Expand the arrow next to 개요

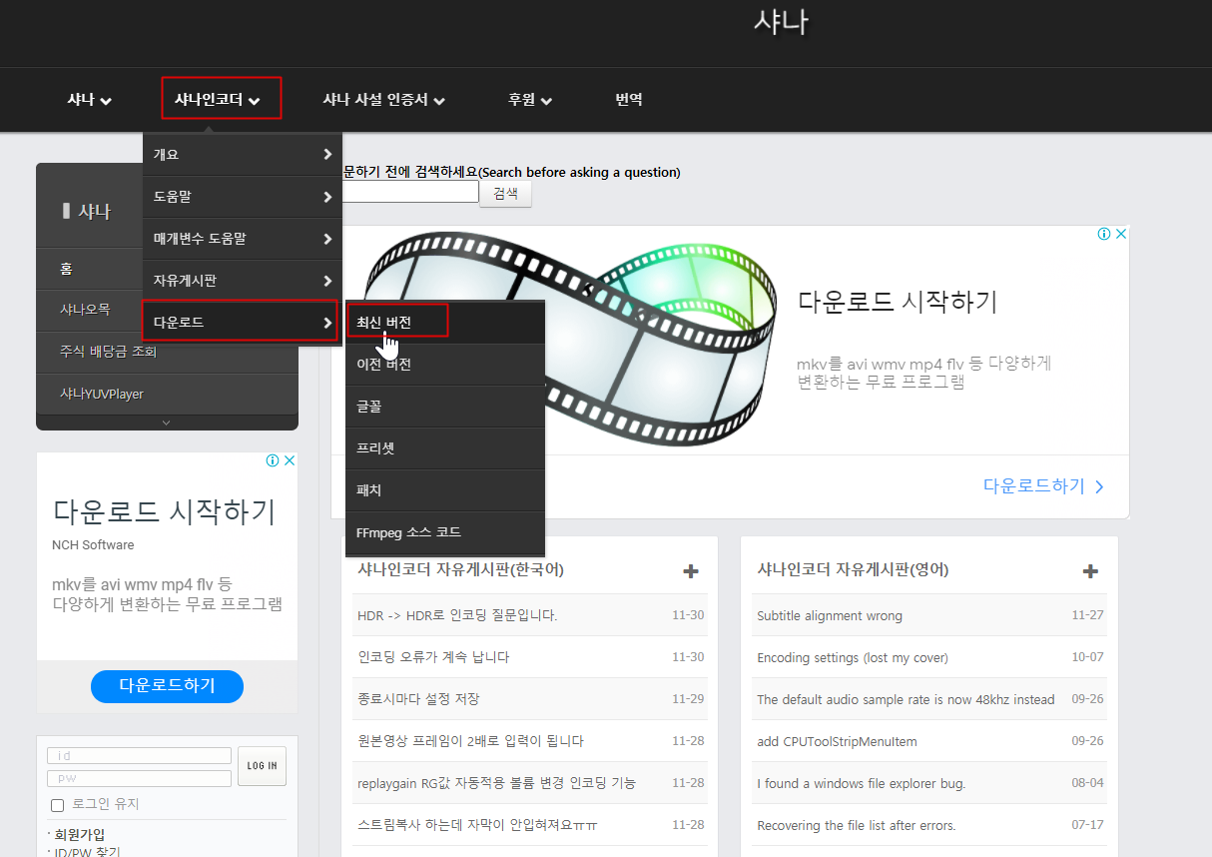click(x=327, y=155)
